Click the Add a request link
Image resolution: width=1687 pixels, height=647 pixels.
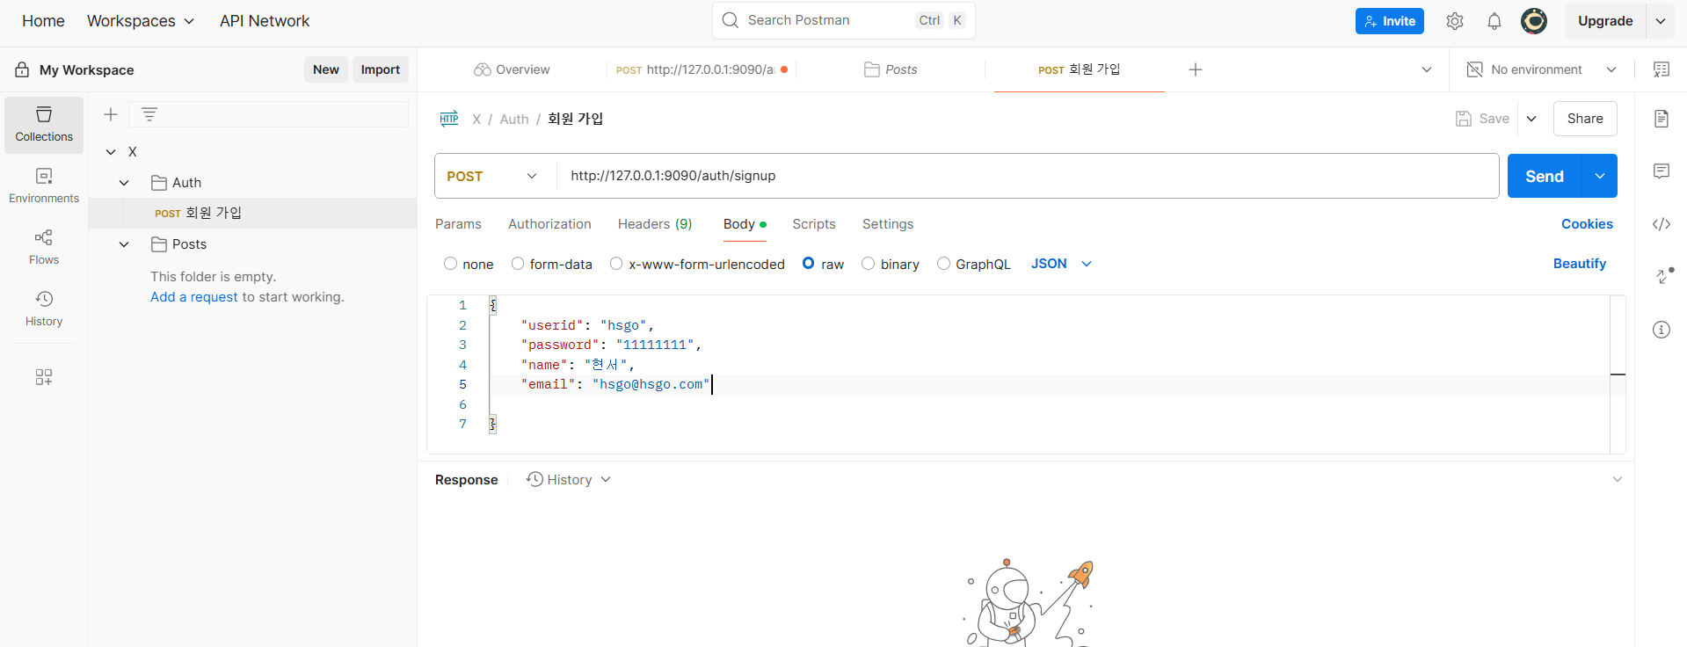click(194, 297)
